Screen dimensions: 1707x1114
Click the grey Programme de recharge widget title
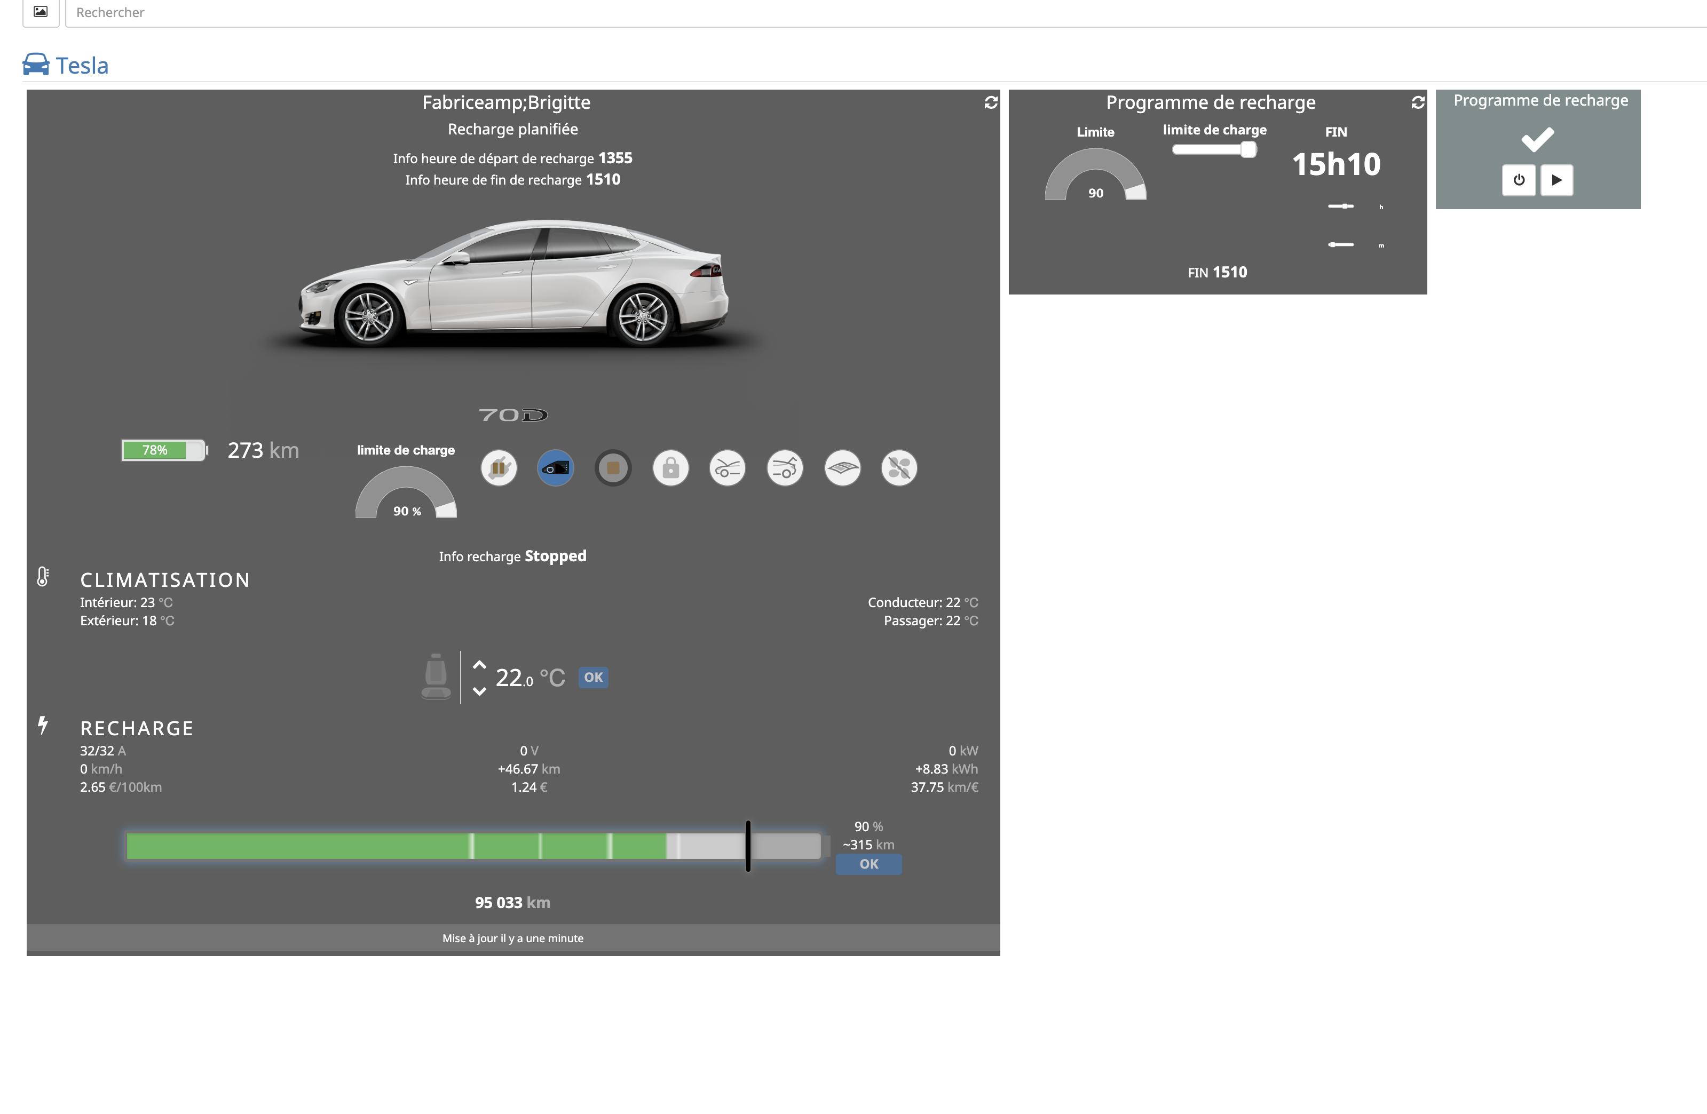tap(1540, 100)
